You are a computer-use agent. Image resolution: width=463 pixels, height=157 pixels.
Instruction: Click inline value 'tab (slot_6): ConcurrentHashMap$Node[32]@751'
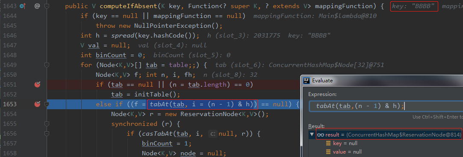[x=300, y=65]
